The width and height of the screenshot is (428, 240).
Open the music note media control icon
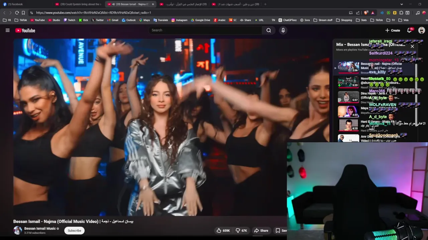418,13
